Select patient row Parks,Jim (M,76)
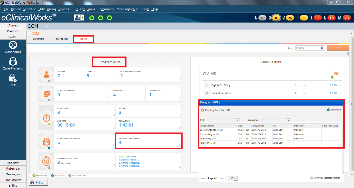 click(270, 143)
